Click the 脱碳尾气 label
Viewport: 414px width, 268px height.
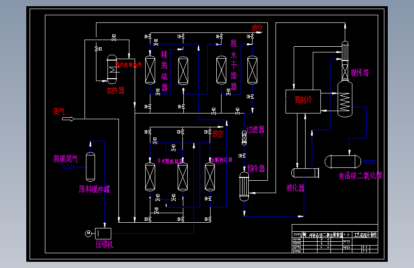click(x=65, y=159)
